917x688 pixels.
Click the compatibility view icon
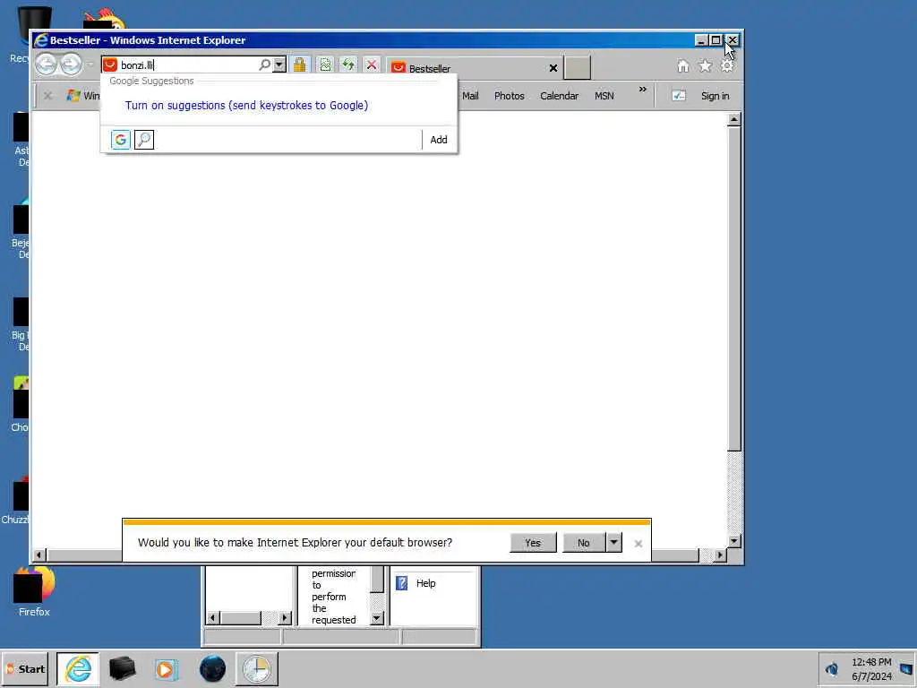325,64
